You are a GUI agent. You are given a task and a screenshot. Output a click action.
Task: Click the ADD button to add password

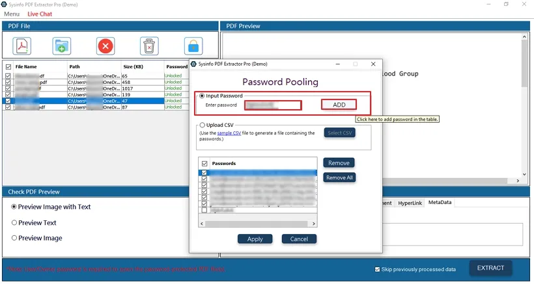pos(339,105)
